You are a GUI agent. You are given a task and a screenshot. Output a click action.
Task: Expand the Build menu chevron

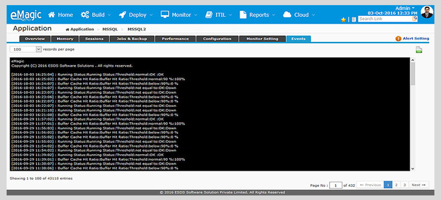[109, 15]
